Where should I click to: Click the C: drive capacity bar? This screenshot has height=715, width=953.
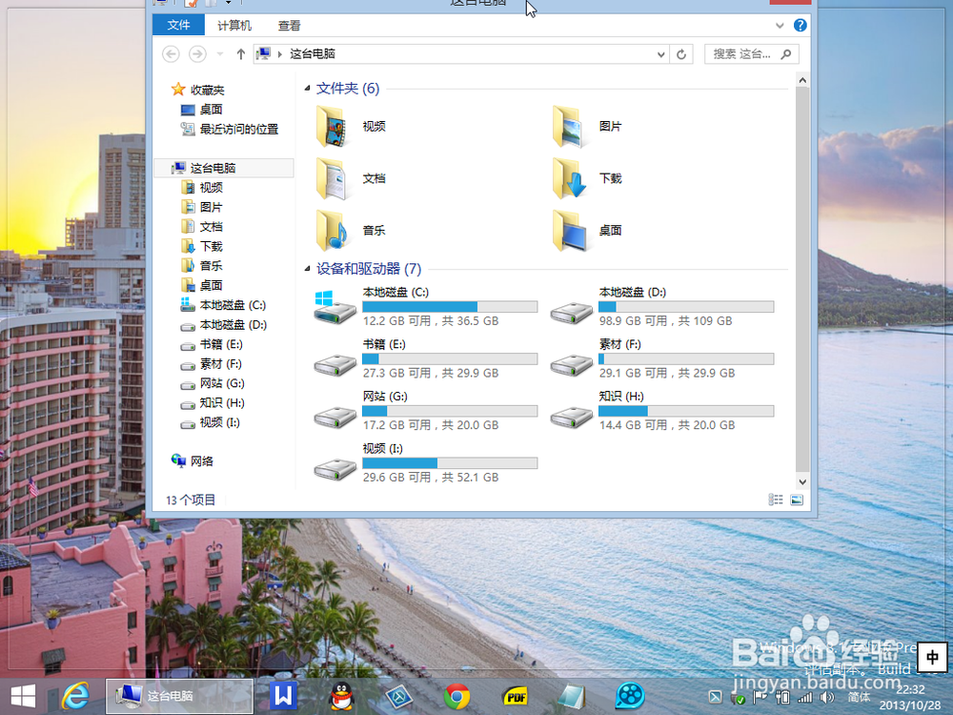click(x=448, y=306)
